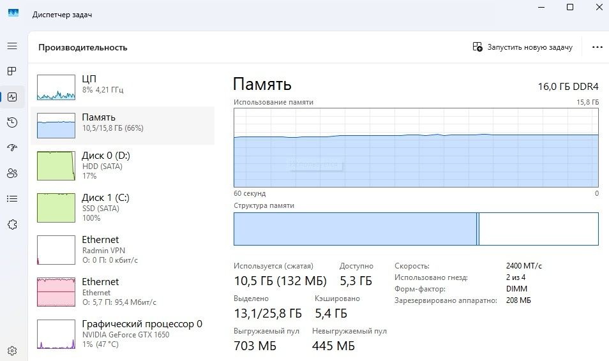This screenshot has width=609, height=361.
Task: Click 'Запустить новую задачу' button
Action: pyautogui.click(x=522, y=47)
